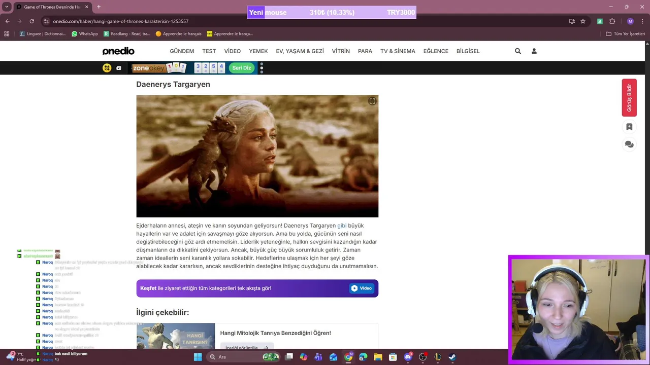Image resolution: width=650 pixels, height=365 pixels.
Task: Click the Seri Diz green button
Action: point(242,68)
